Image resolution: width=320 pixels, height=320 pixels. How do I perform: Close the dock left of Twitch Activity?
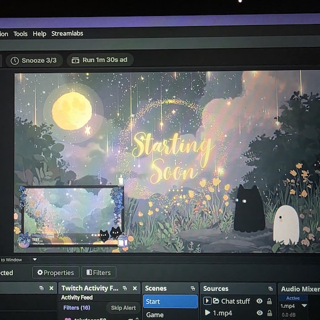coord(51,288)
